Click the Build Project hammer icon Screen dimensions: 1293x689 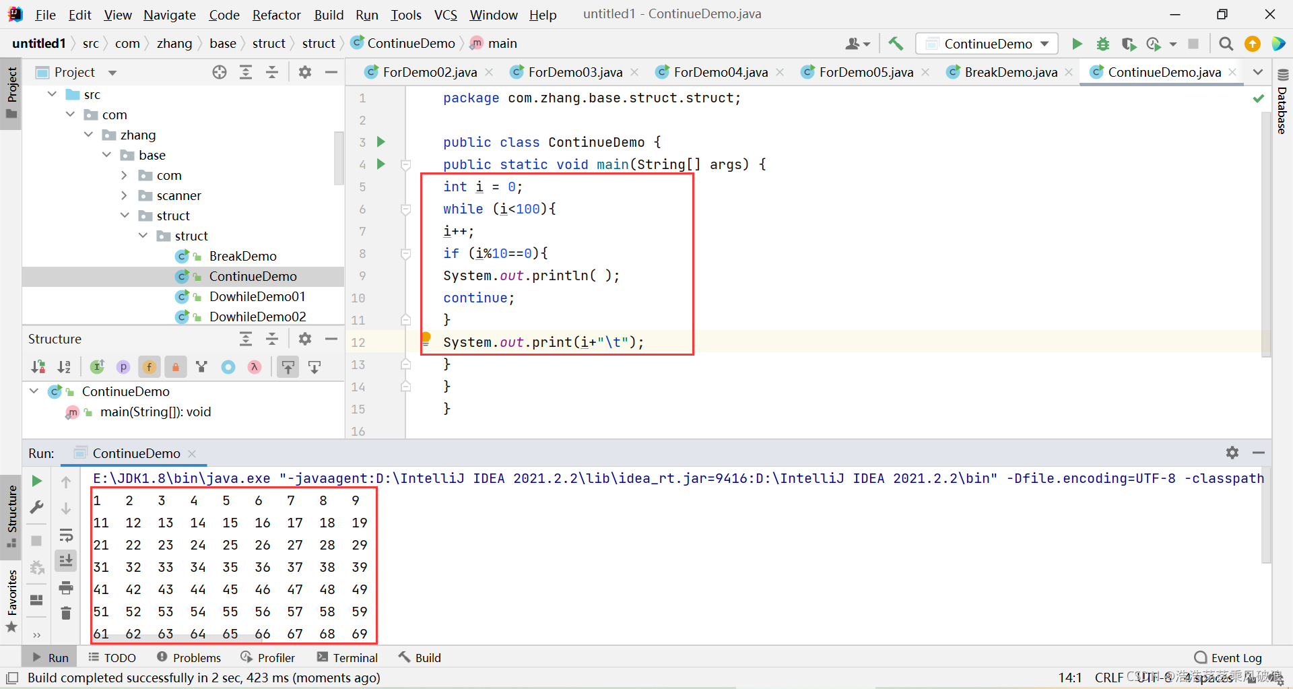[896, 44]
